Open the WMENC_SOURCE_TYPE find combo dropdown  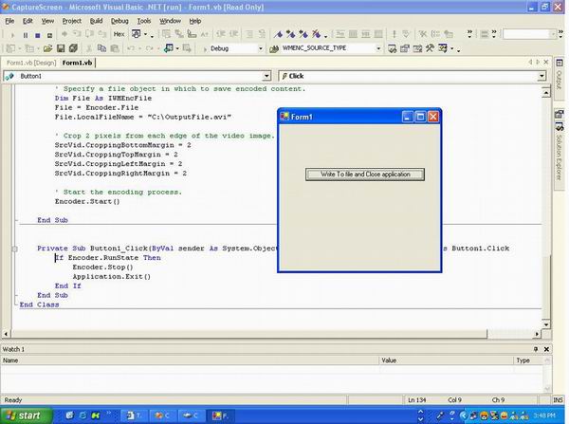378,48
